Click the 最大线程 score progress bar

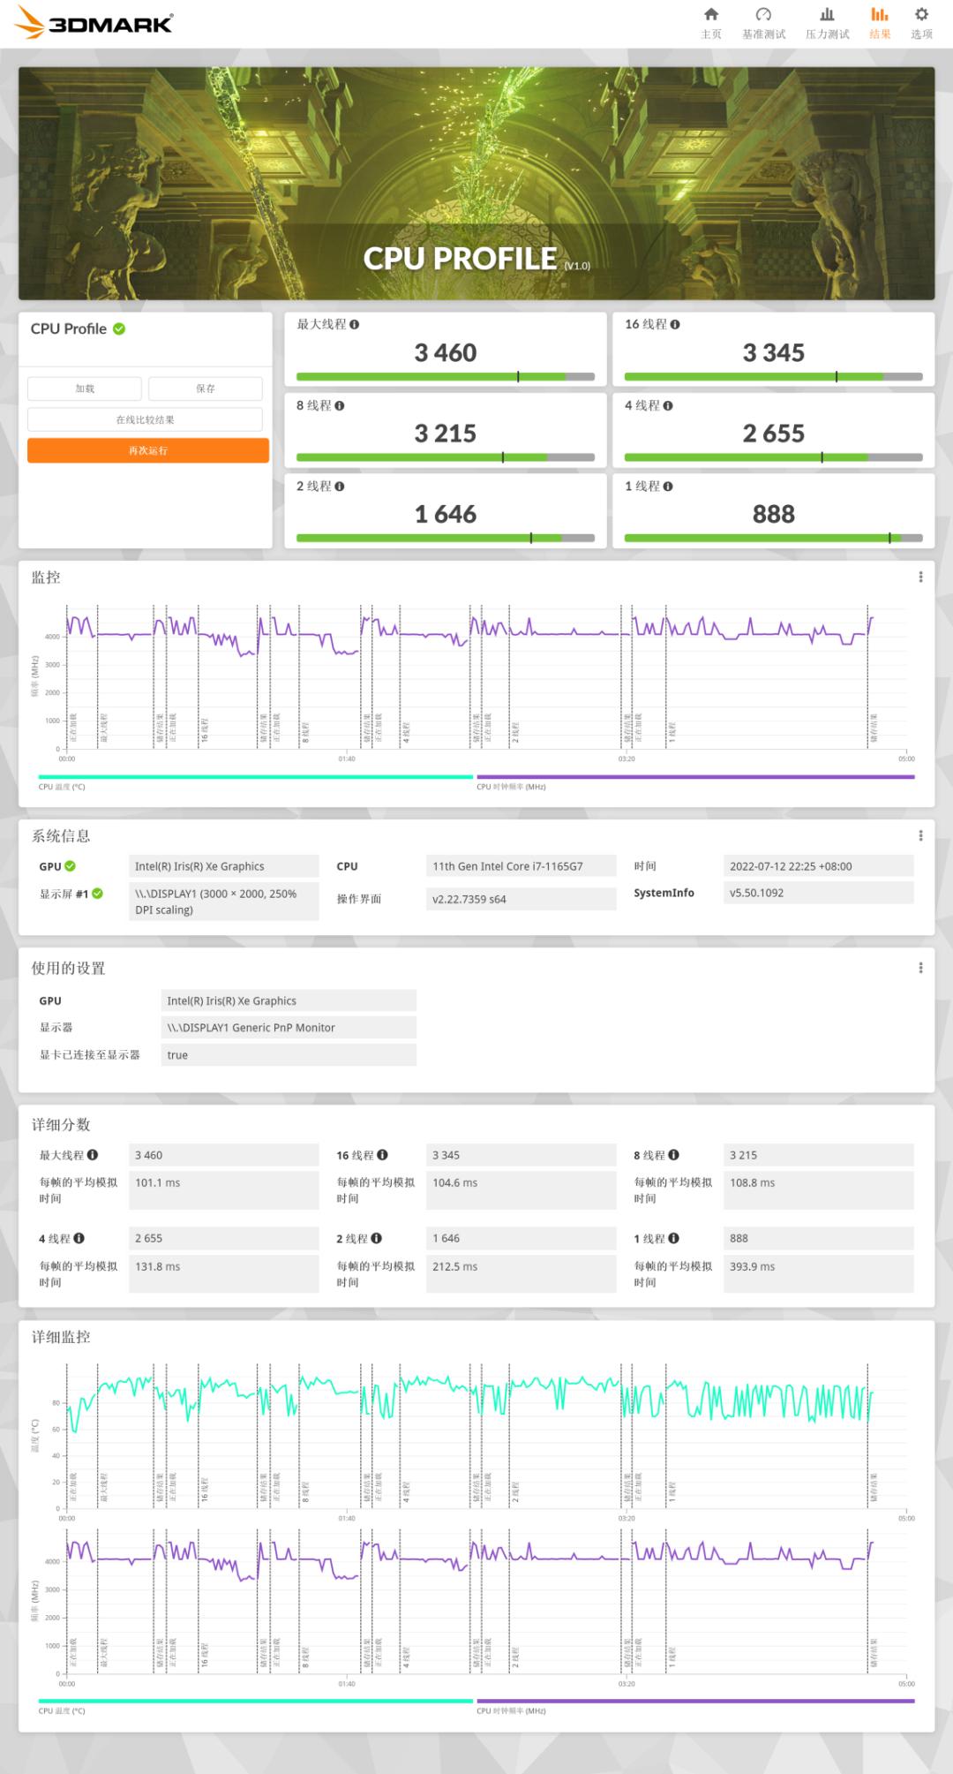click(x=445, y=377)
